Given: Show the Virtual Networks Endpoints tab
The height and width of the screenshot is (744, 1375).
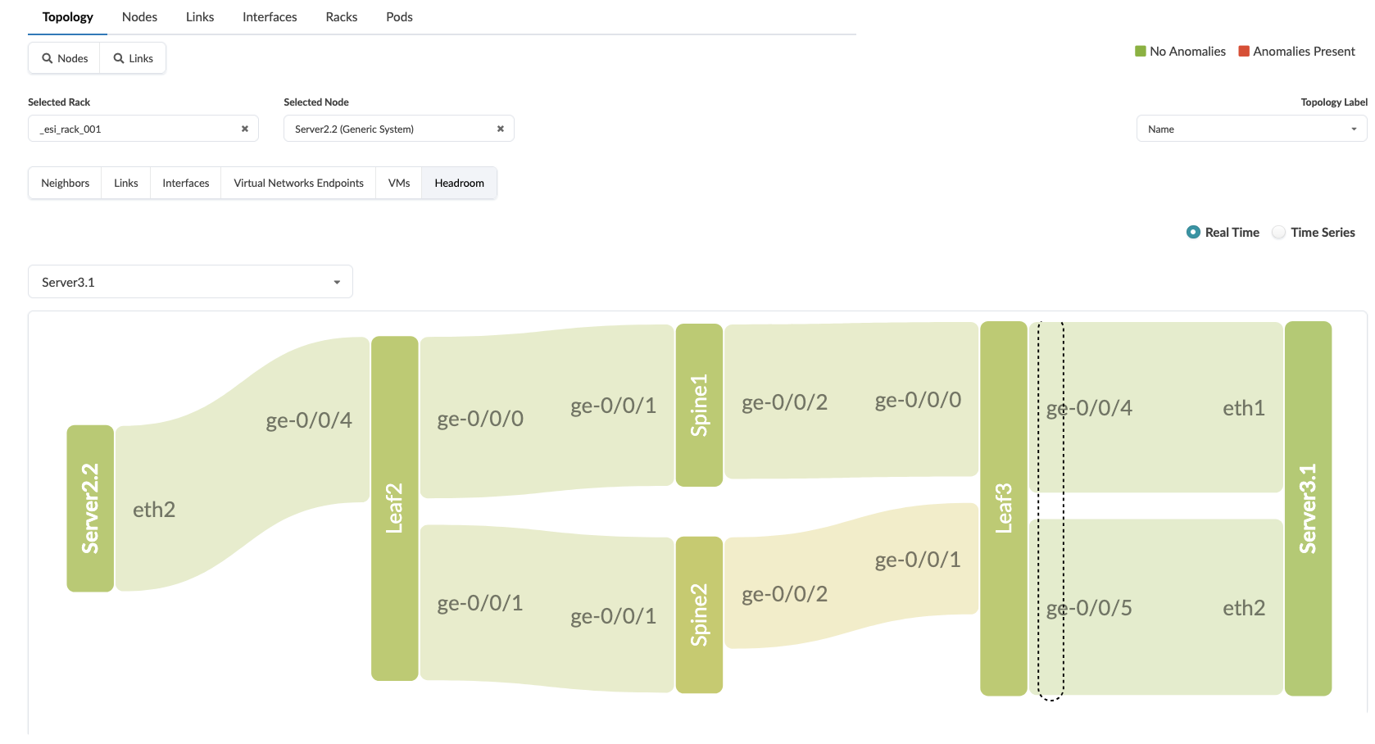Looking at the screenshot, I should tap(298, 183).
